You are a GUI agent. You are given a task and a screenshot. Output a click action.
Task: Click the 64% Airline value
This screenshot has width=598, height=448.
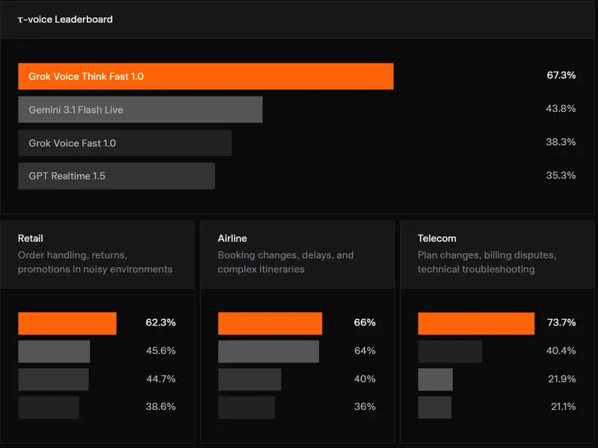click(x=365, y=350)
